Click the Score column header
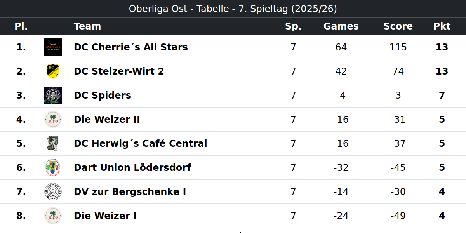 [398, 26]
